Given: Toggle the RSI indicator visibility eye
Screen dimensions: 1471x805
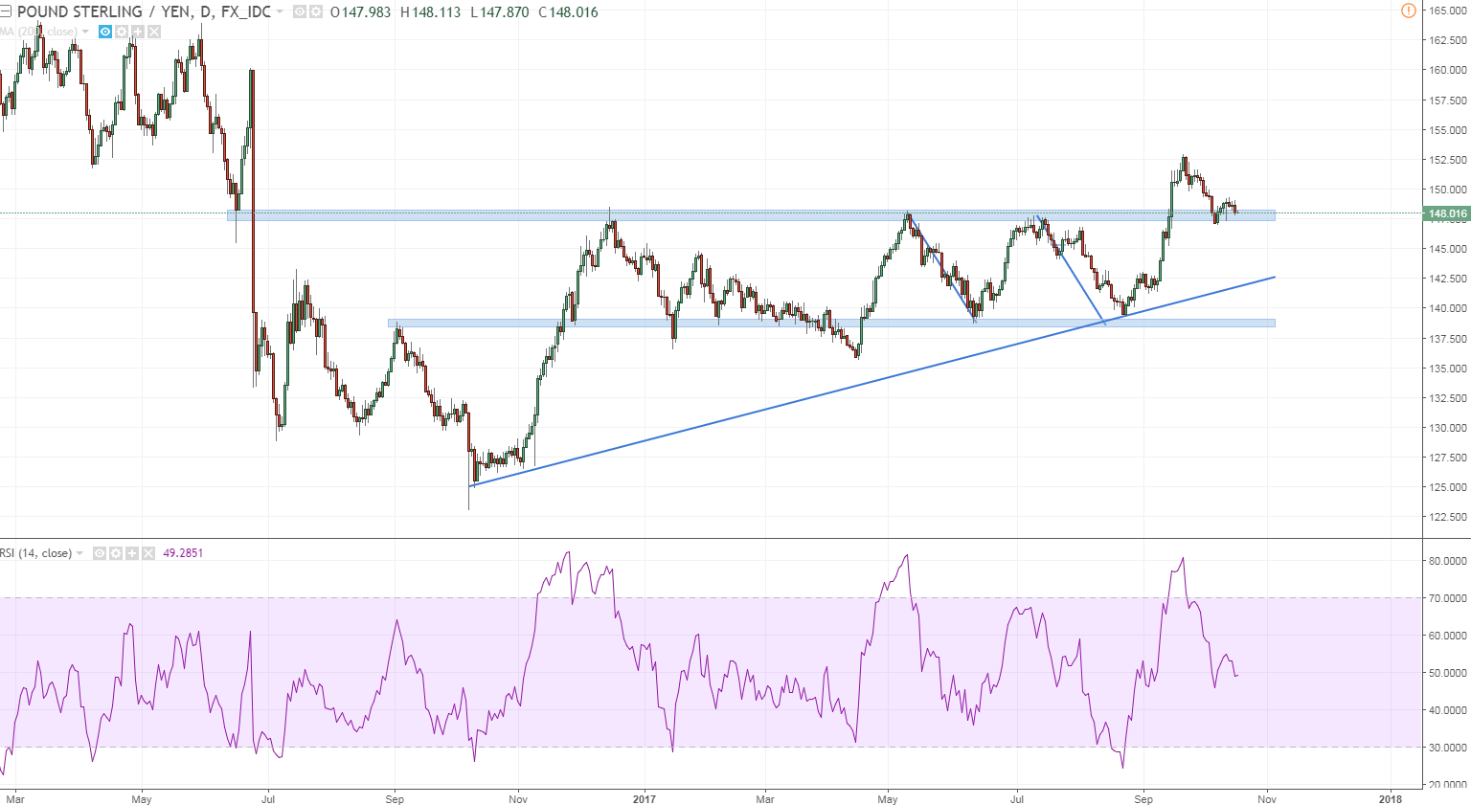Looking at the screenshot, I should tap(100, 553).
